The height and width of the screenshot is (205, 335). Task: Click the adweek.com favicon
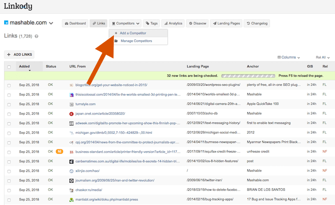pos(71,123)
